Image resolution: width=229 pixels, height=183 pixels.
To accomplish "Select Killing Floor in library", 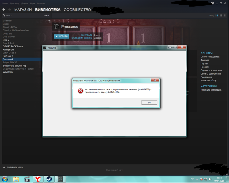I will [9, 50].
